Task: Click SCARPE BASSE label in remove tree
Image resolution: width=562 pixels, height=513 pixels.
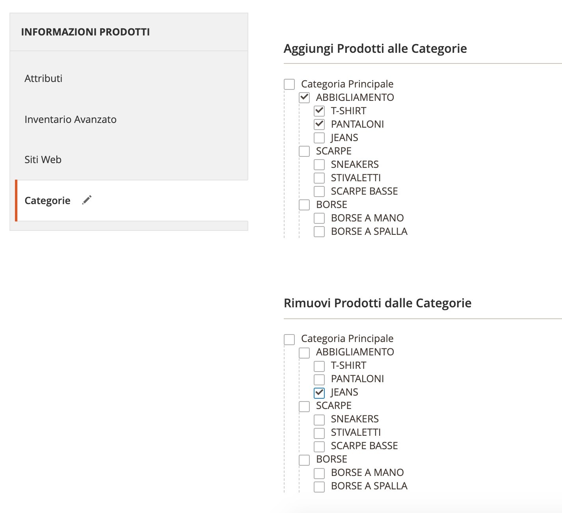Action: pyautogui.click(x=364, y=446)
